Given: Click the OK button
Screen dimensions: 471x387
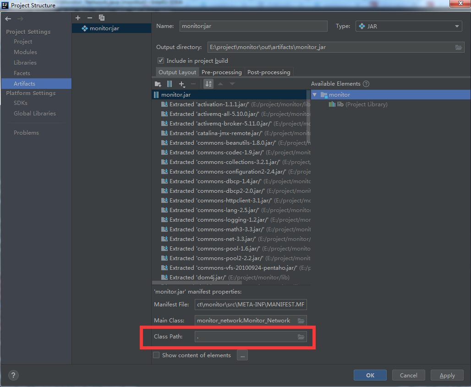Looking at the screenshot, I should [370, 375].
